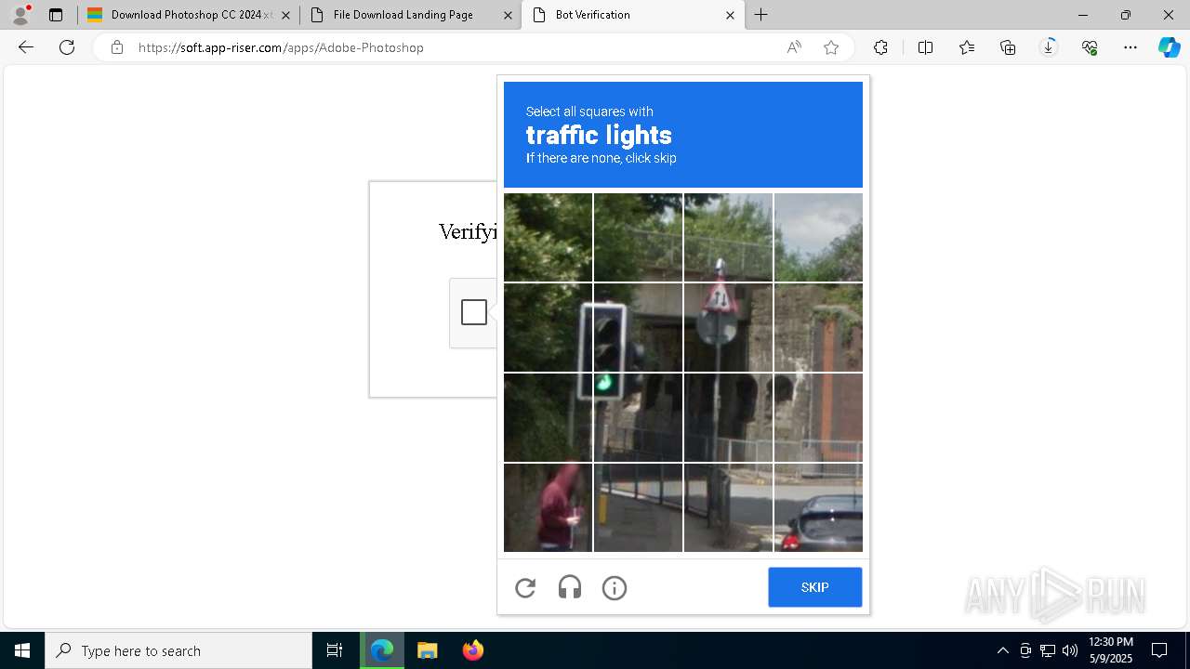Open network status tray icon
This screenshot has width=1190, height=669.
(x=1048, y=650)
